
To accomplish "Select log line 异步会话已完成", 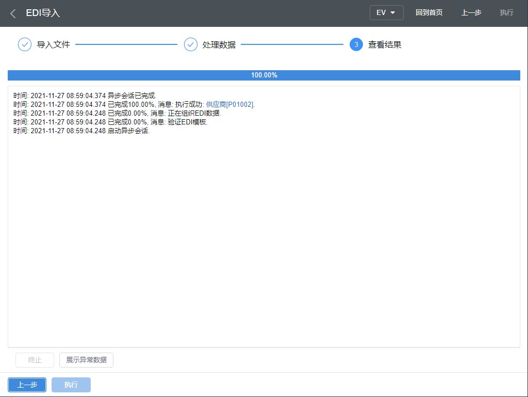I will coord(85,96).
